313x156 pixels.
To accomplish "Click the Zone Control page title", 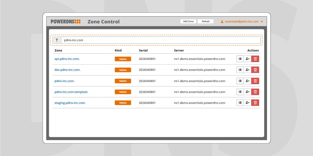I will 104,22.
